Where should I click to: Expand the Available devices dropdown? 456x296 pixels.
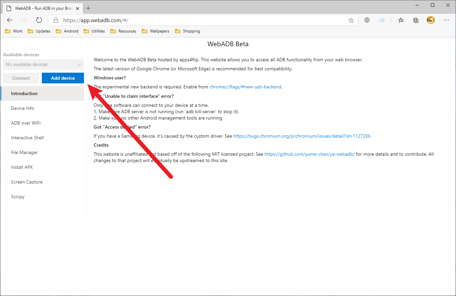[x=43, y=64]
